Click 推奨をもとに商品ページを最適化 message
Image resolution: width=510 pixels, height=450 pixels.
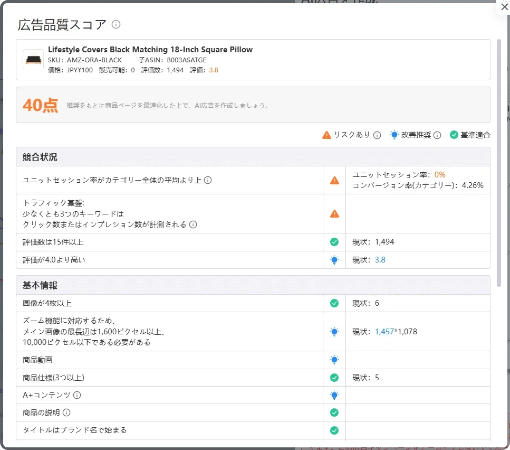(x=168, y=106)
